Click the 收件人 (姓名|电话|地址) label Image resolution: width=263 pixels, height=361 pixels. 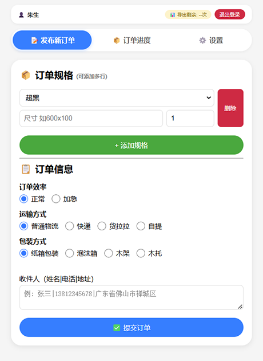coord(57,279)
